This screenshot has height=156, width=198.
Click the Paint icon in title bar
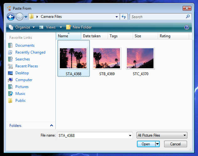[x=9, y=8]
